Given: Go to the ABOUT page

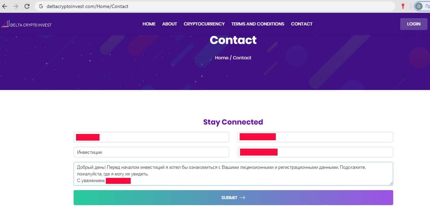Looking at the screenshot, I should pos(170,24).
